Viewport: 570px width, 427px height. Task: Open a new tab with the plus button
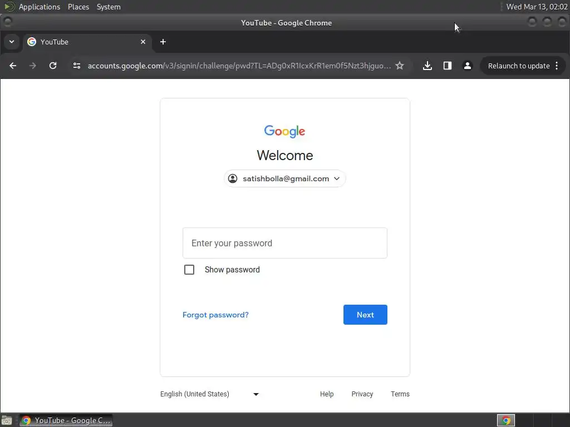163,42
